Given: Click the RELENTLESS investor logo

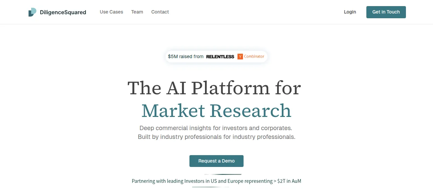Looking at the screenshot, I should click(x=220, y=56).
